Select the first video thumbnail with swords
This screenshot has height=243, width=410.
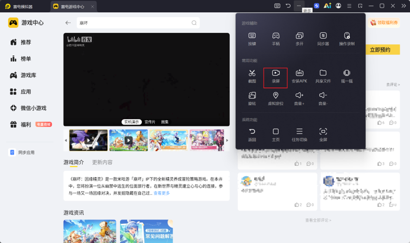click(x=88, y=140)
